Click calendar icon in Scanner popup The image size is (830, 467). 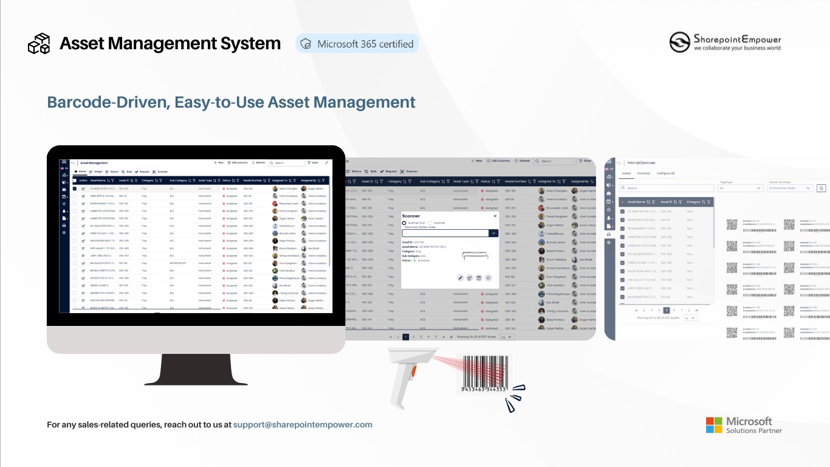click(479, 278)
